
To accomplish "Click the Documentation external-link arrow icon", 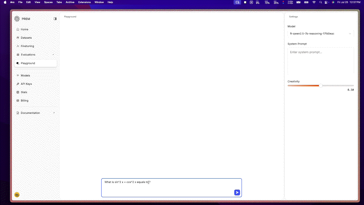I will (x=54, y=113).
